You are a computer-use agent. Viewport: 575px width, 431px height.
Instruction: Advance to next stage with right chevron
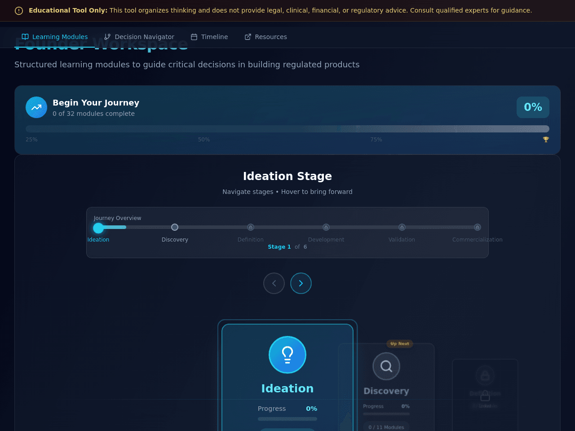[301, 283]
